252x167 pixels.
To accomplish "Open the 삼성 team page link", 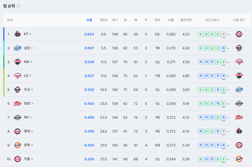I will pos(28,48).
